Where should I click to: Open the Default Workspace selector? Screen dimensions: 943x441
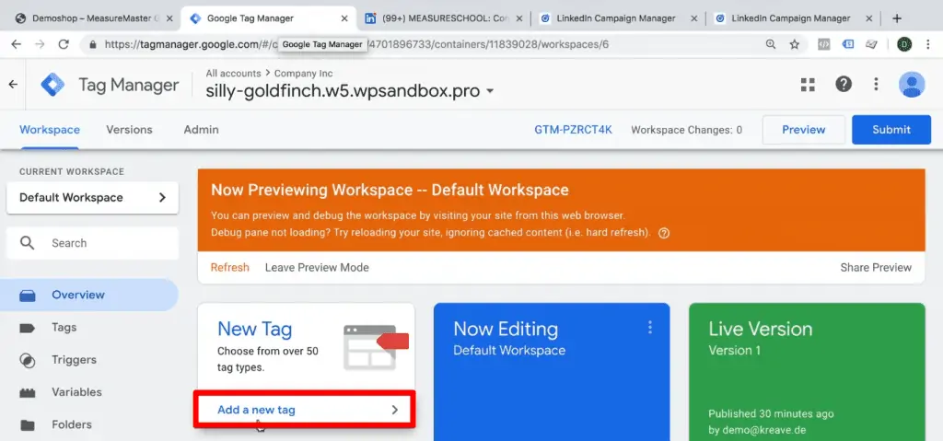click(93, 197)
